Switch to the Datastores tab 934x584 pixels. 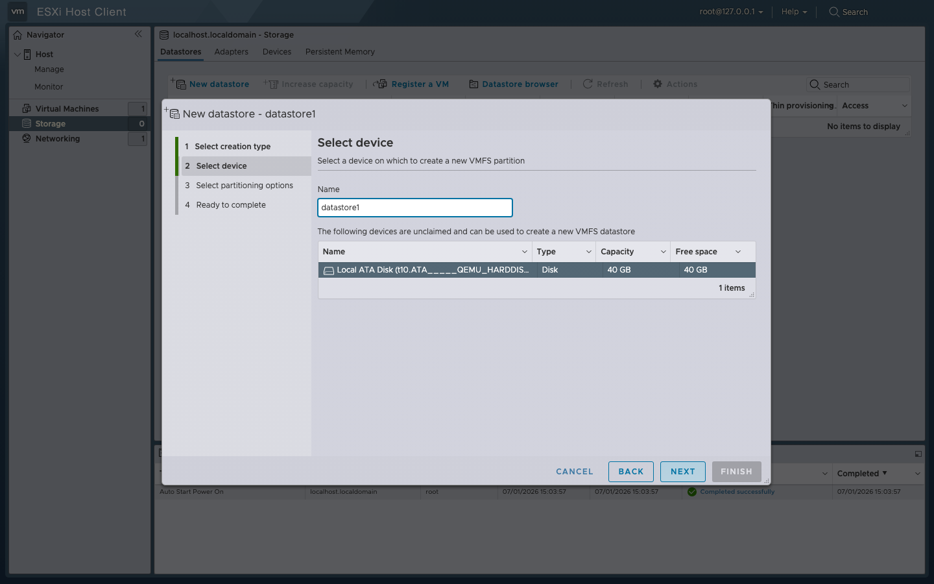[x=181, y=52]
